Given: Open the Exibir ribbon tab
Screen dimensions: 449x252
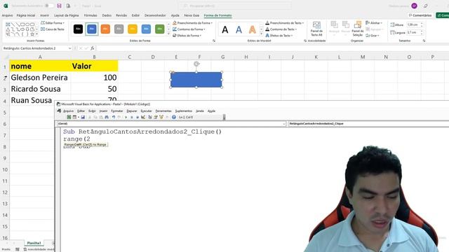Looking at the screenshot, I should (x=135, y=15).
